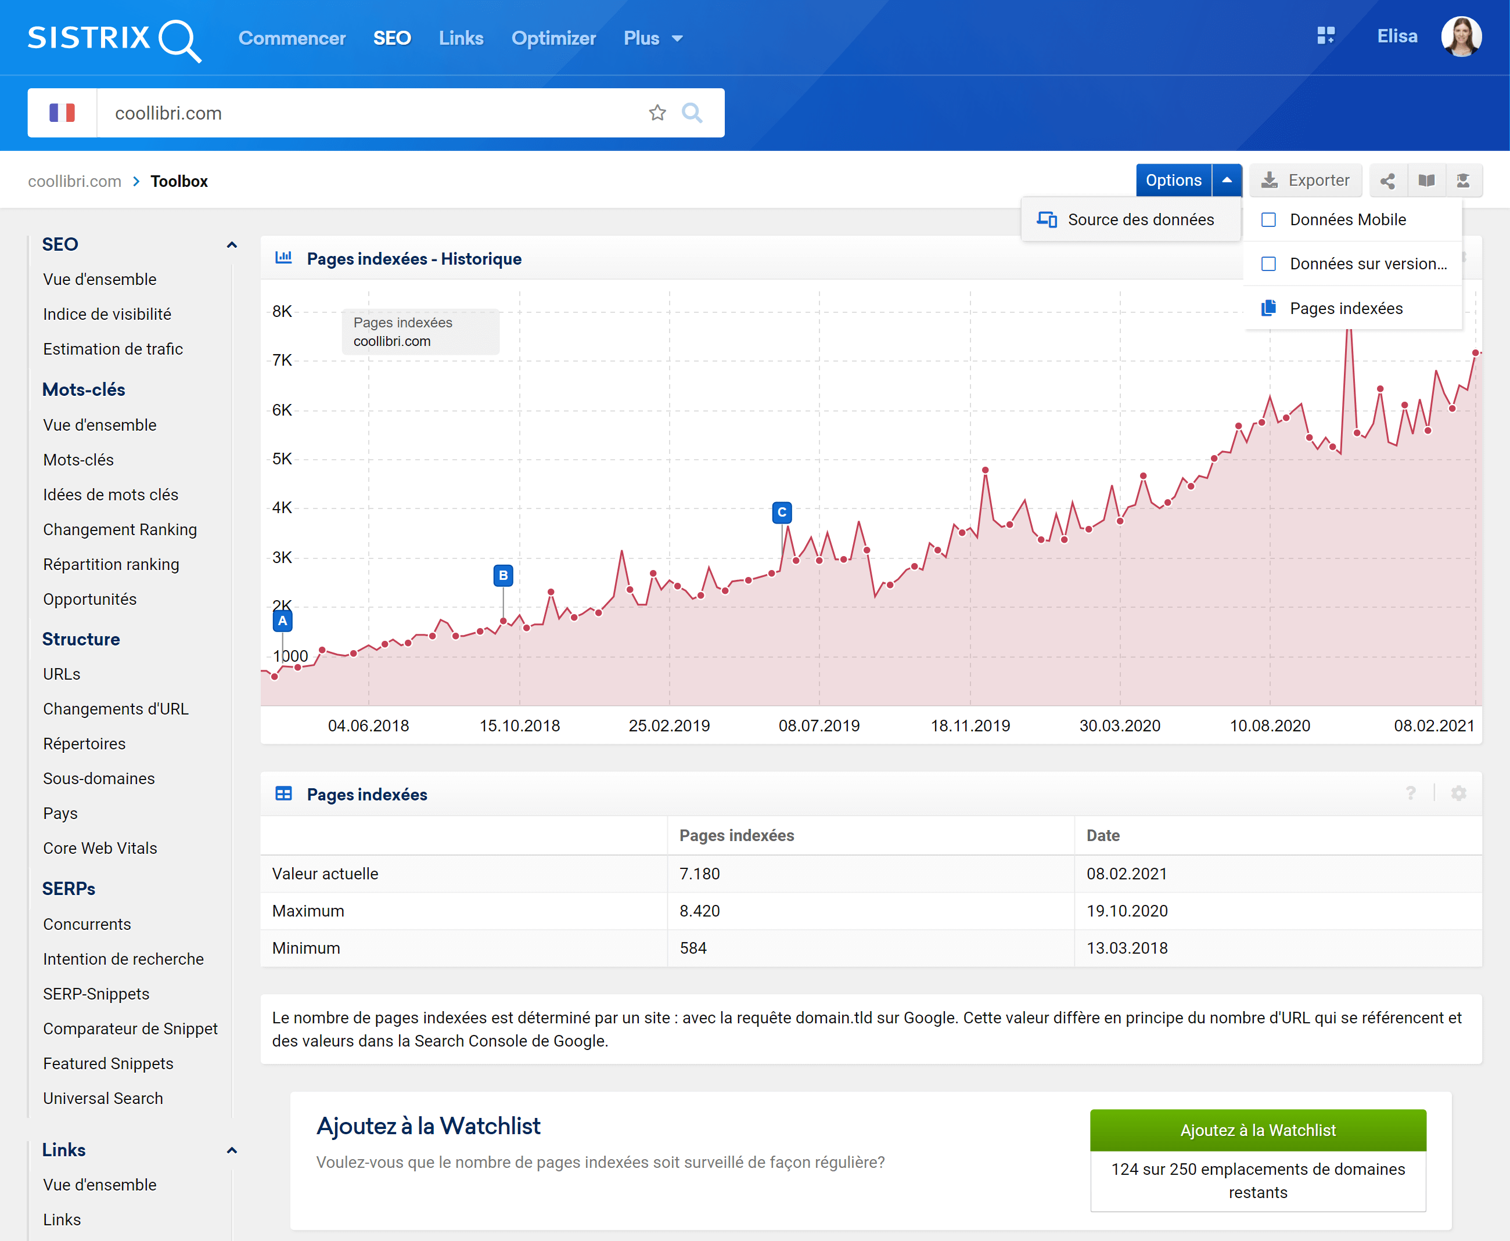Click the Pages indexées document icon
1510x1241 pixels.
coord(1268,308)
